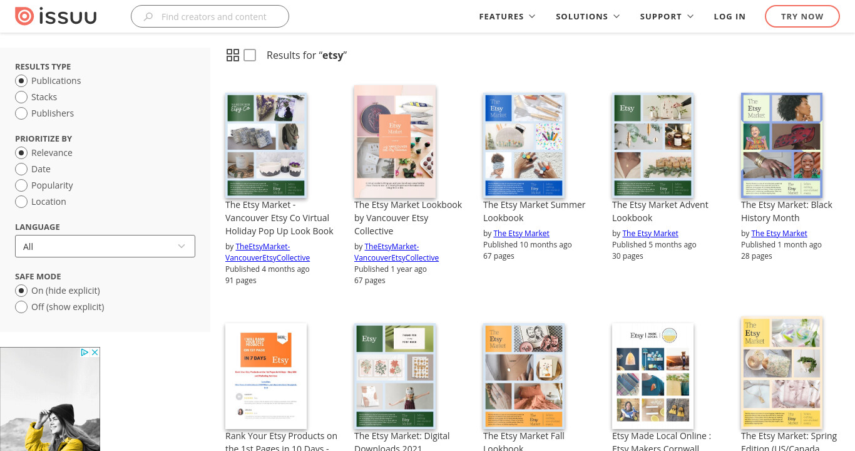Open Vancouver Etsy Co Holiday Pop Up cover
This screenshot has width=855, height=451.
click(x=266, y=145)
